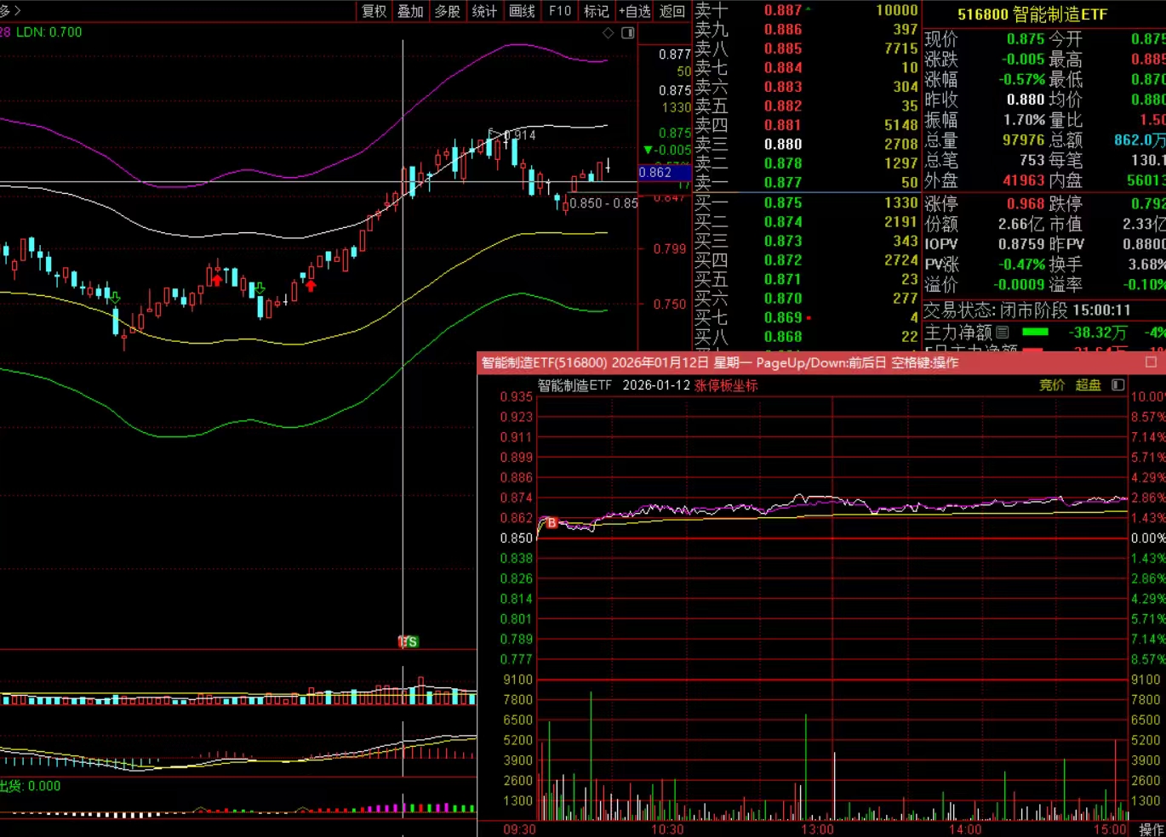Click the green triangle next to -0.005

point(648,151)
